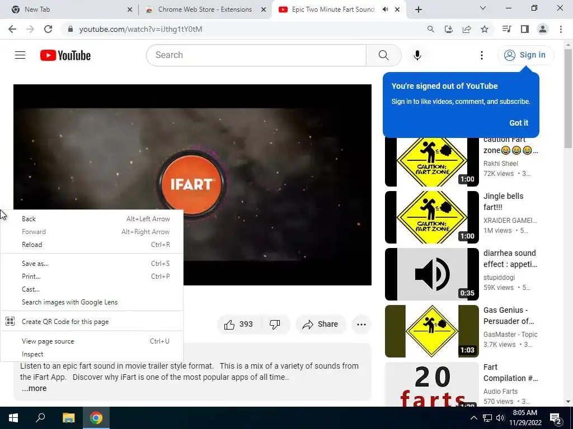Click the IFART video player
Image resolution: width=573 pixels, height=429 pixels.
[x=192, y=185]
